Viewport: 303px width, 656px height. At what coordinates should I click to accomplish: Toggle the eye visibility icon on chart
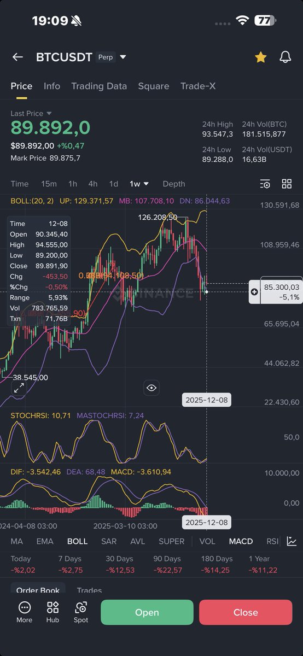point(151,388)
